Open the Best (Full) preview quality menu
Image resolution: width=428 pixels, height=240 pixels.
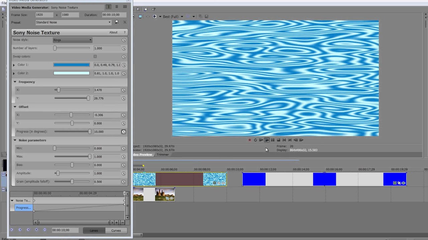coord(173,17)
